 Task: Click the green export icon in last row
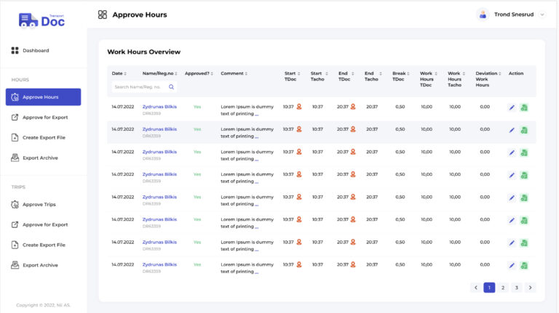point(524,266)
